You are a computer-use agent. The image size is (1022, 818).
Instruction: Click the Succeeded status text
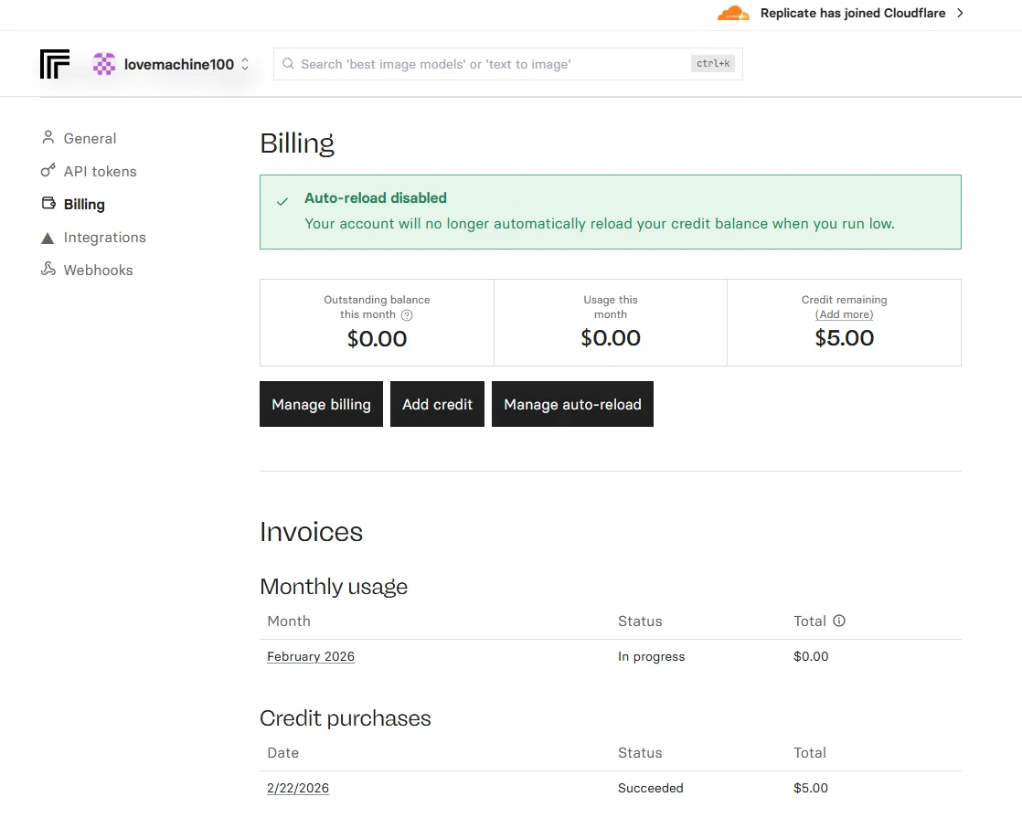click(651, 788)
